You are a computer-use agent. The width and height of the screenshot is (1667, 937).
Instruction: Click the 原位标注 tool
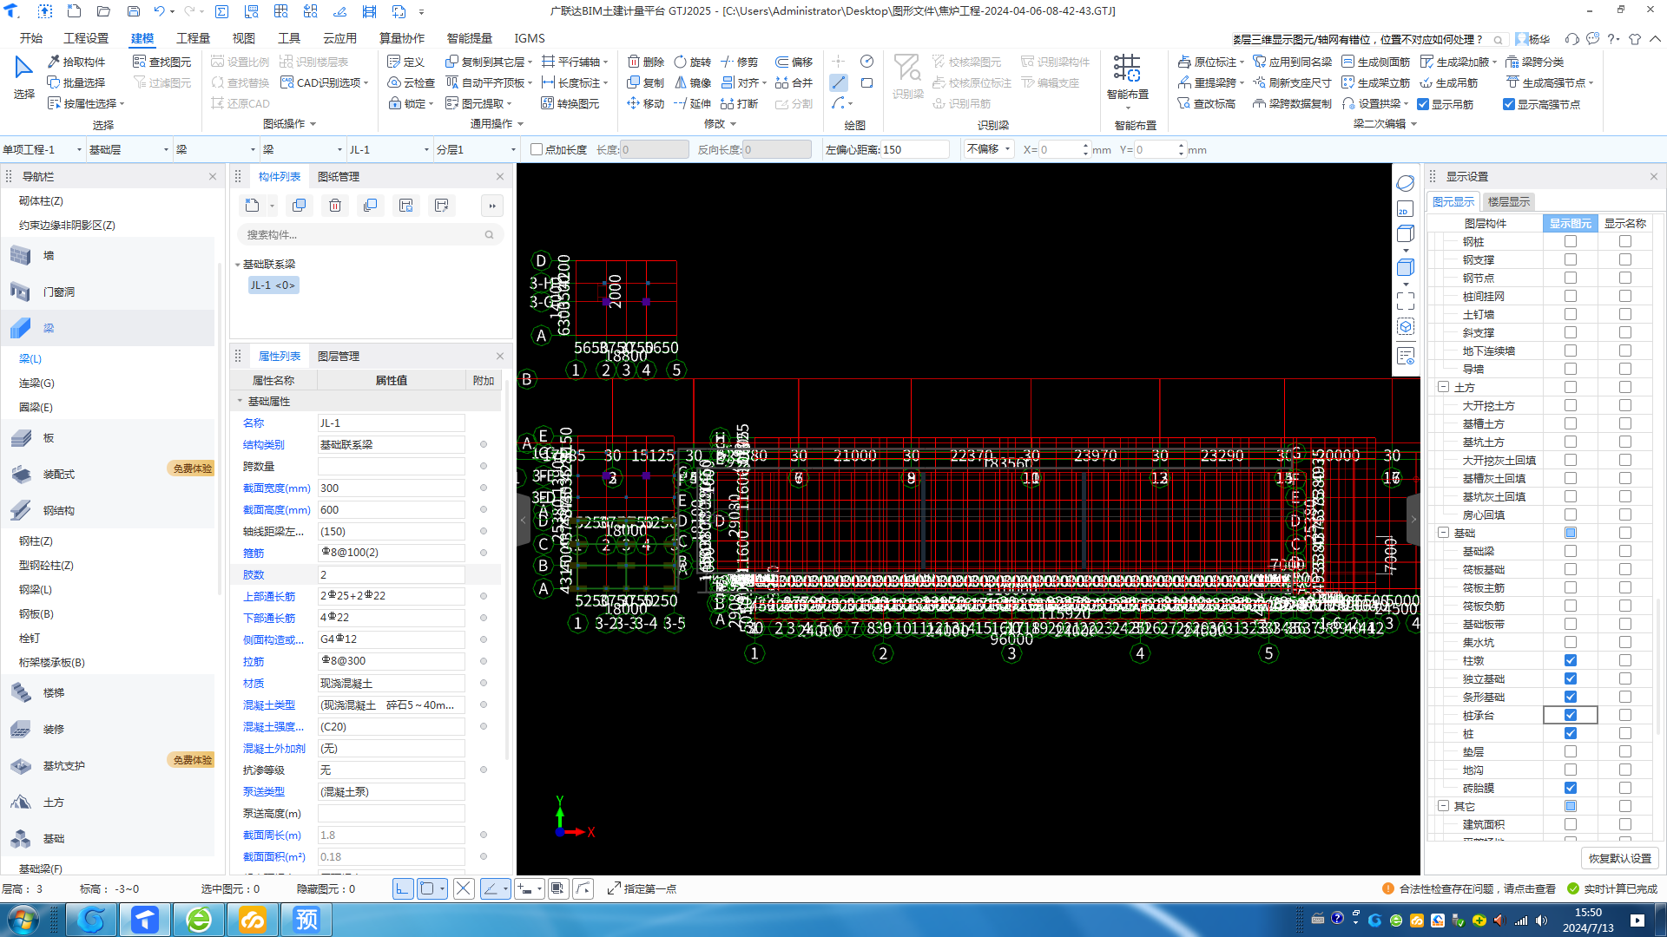pos(1209,62)
